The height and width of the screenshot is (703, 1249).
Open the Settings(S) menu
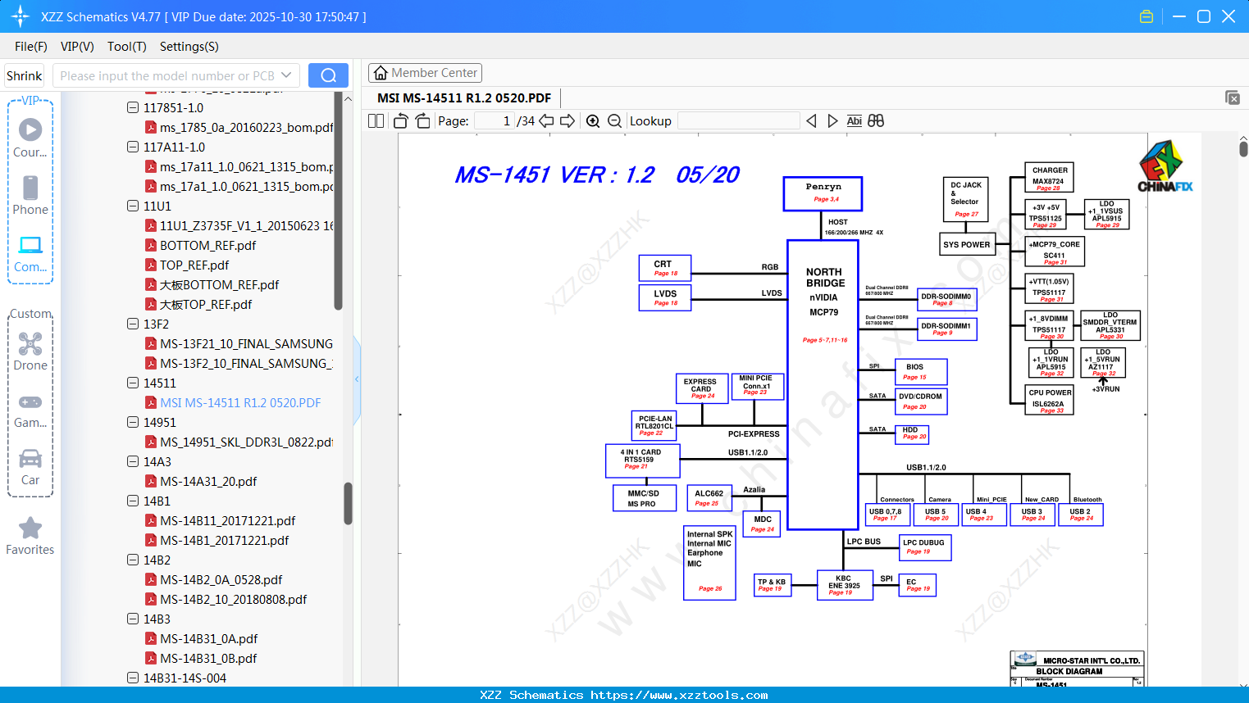click(189, 47)
